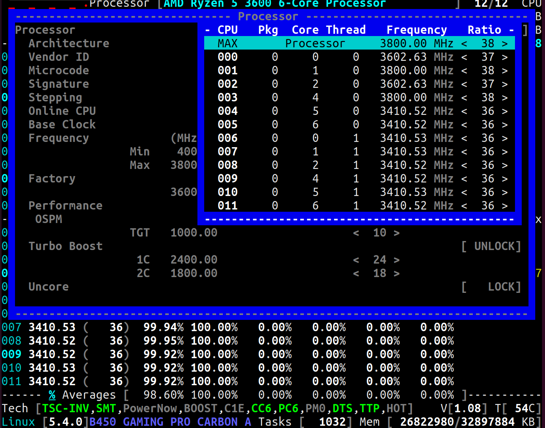Click the DTS technology flag
This screenshot has width=545, height=428.
pos(342,408)
